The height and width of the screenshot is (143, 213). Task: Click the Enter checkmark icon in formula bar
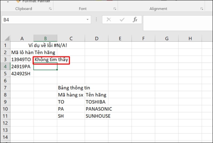click(x=122, y=20)
